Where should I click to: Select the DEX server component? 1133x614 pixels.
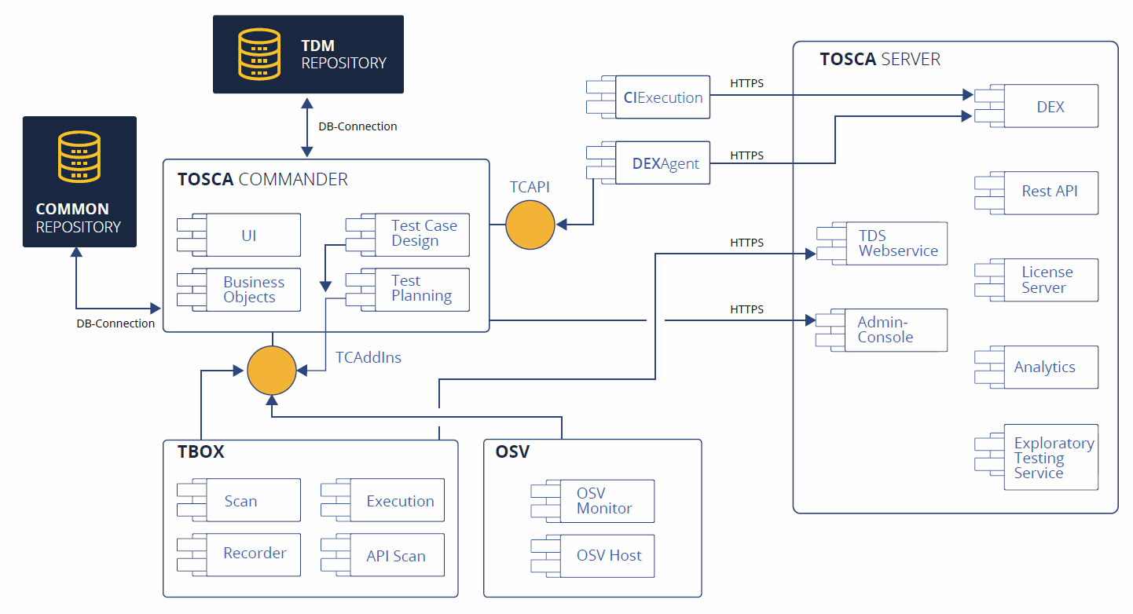point(1036,106)
